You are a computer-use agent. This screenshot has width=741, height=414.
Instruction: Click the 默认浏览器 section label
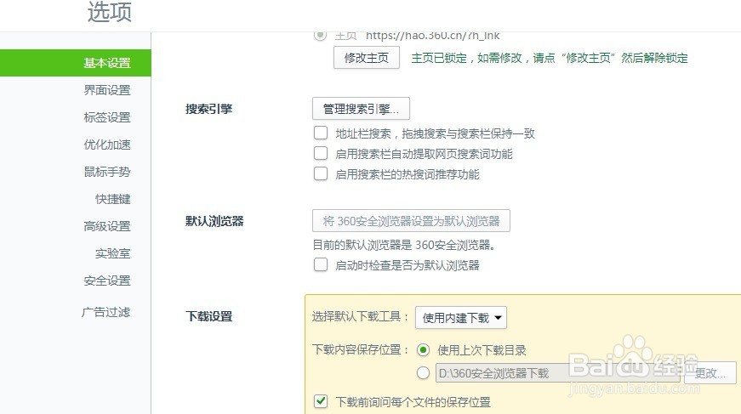(x=214, y=221)
